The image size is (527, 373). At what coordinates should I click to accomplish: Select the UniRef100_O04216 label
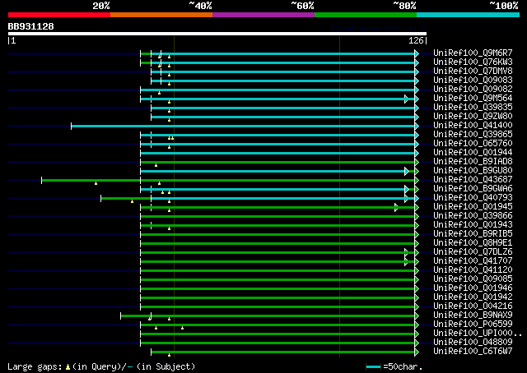click(473, 306)
